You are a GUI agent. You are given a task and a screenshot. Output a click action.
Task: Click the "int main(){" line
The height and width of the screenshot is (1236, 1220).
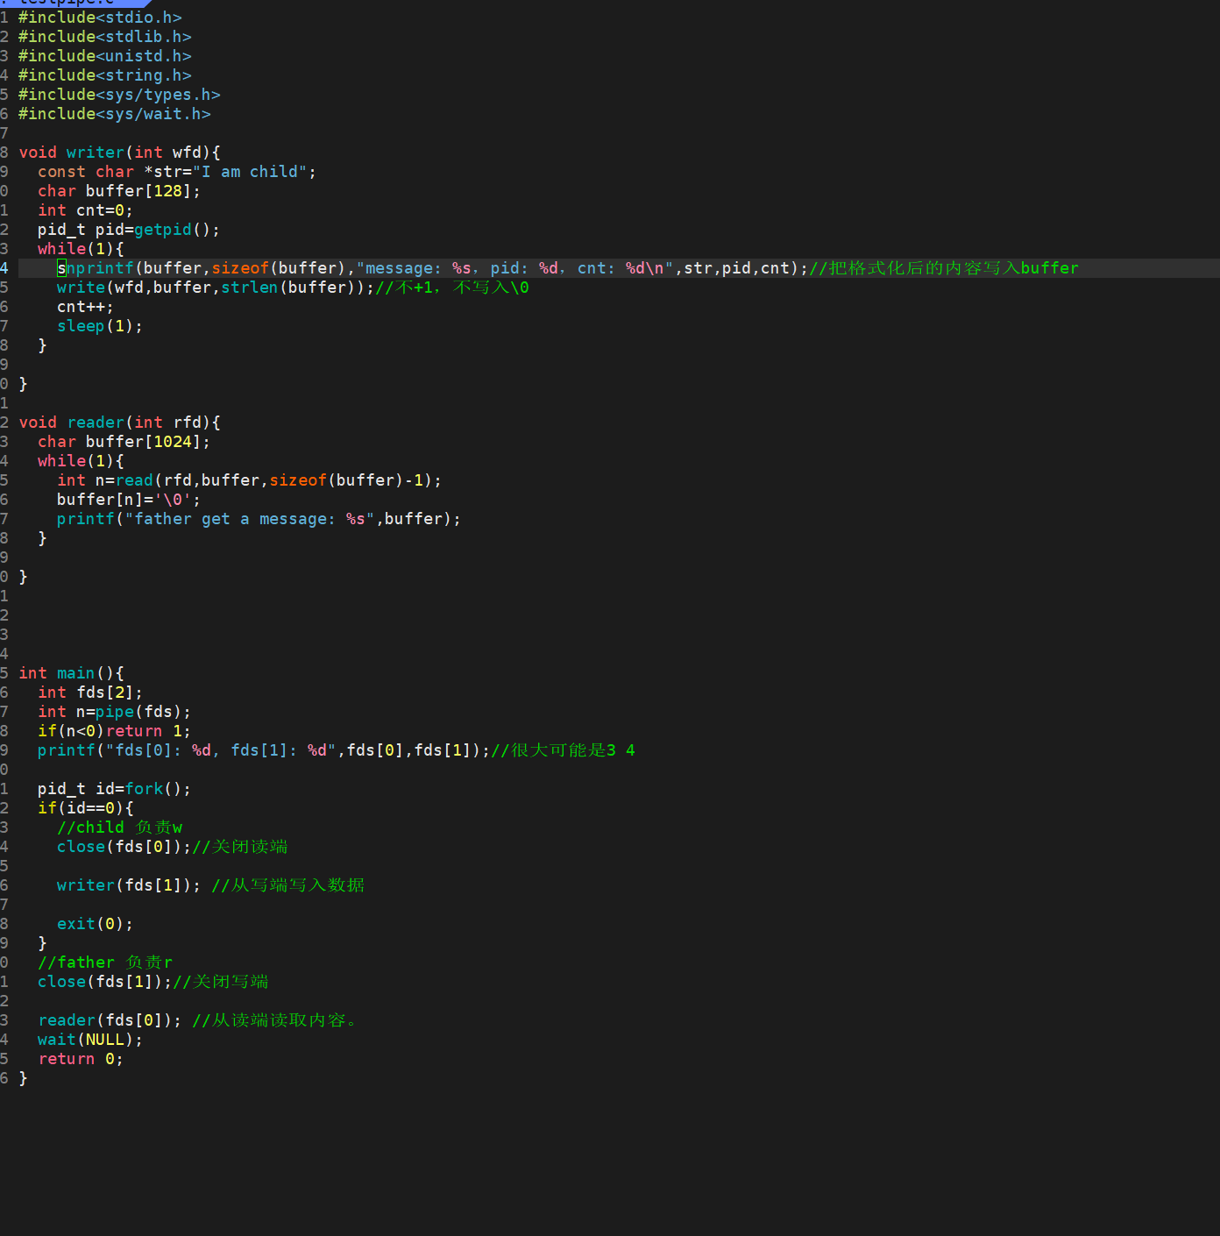pyautogui.click(x=71, y=673)
